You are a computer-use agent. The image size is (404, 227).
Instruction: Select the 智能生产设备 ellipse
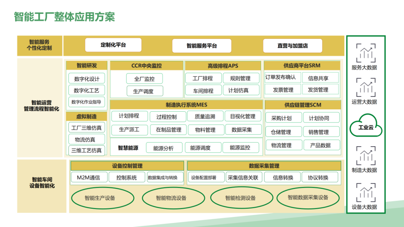(x=103, y=198)
